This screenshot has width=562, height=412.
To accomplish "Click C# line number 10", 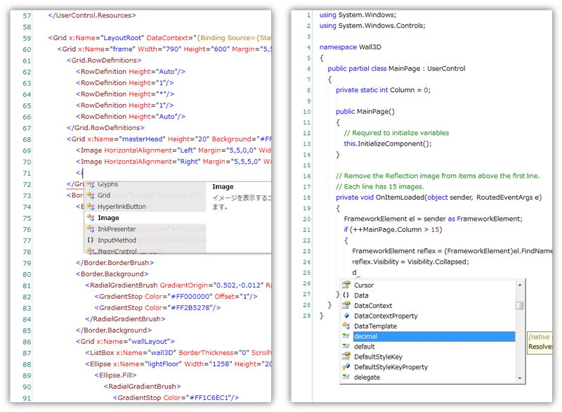I will click(x=306, y=112).
